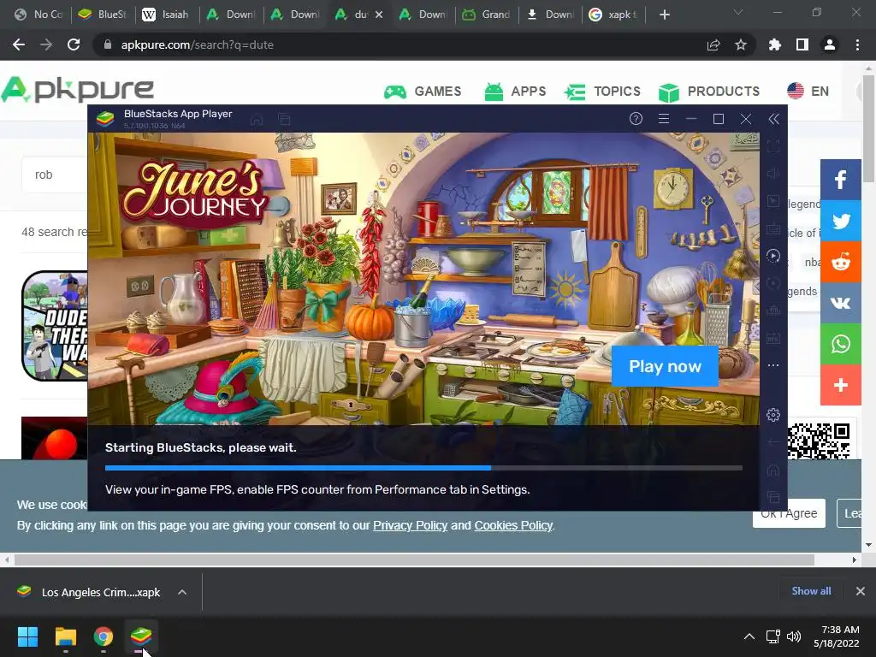Open the Privacy Policy link
Image resolution: width=876 pixels, height=657 pixels.
click(410, 525)
